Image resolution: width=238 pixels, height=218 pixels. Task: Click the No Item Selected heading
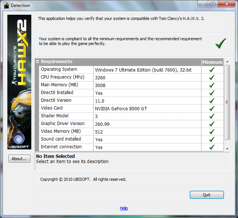pyautogui.click(x=55, y=156)
